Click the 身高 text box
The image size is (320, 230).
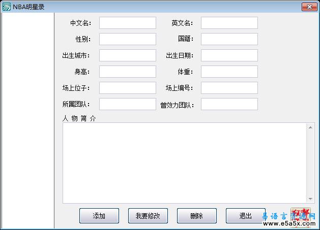(128, 72)
